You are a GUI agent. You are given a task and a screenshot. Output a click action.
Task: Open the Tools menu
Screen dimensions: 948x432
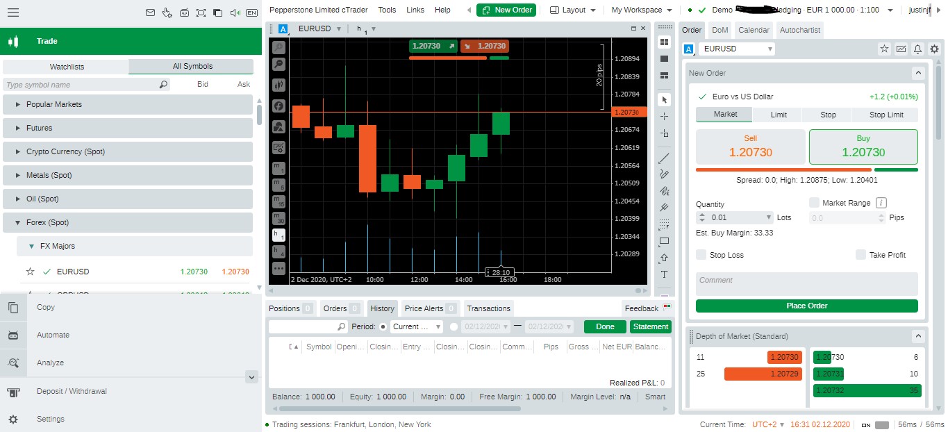pos(387,10)
